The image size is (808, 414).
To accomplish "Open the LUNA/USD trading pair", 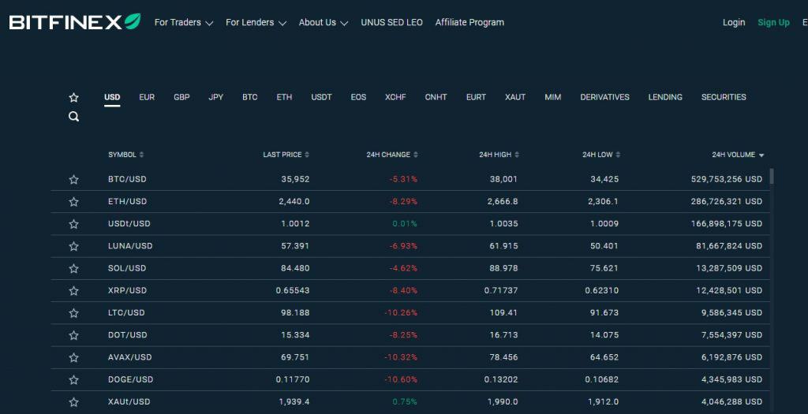I will pos(130,246).
